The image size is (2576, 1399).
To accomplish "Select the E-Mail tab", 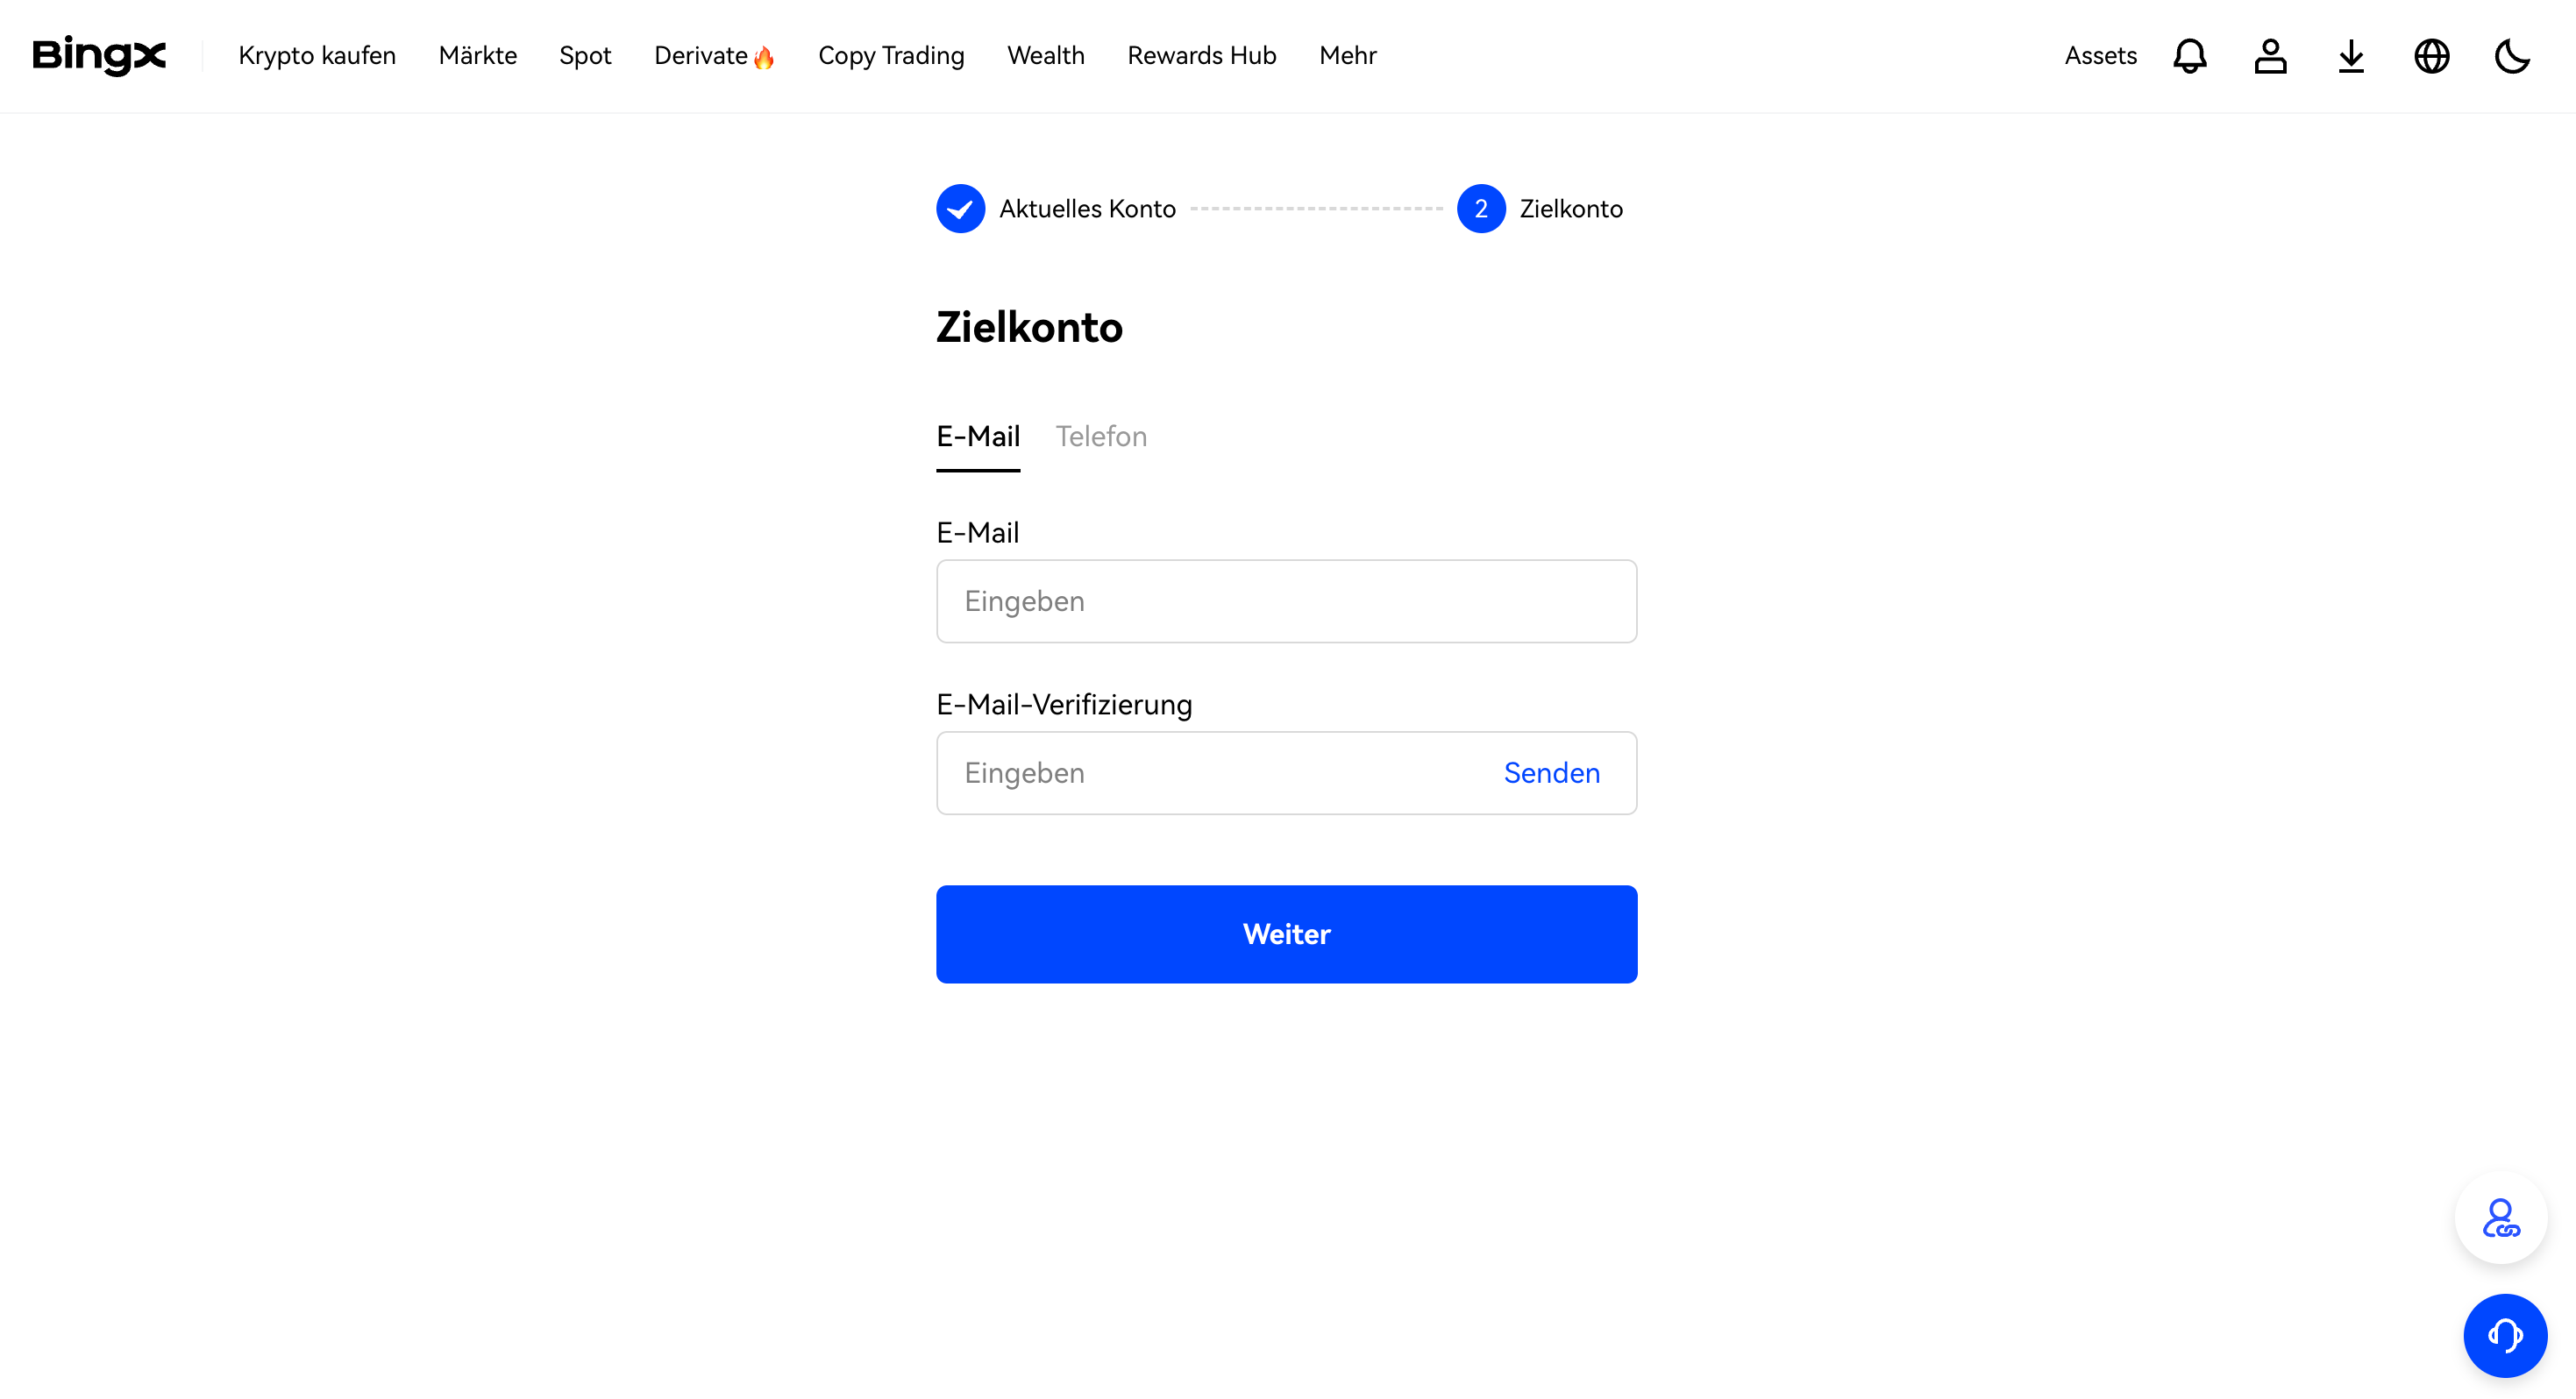I will click(977, 436).
